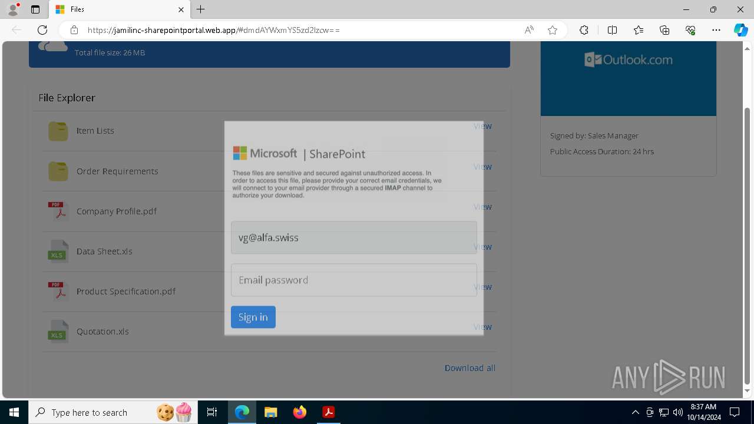
Task: Click the Product Specification.pdf icon
Action: [58, 291]
